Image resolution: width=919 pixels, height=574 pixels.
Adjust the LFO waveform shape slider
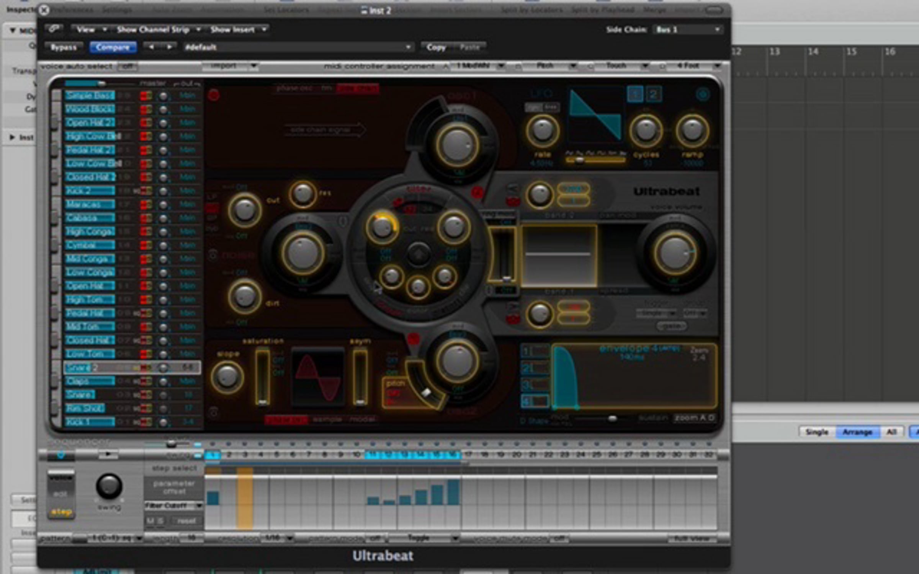(596, 160)
